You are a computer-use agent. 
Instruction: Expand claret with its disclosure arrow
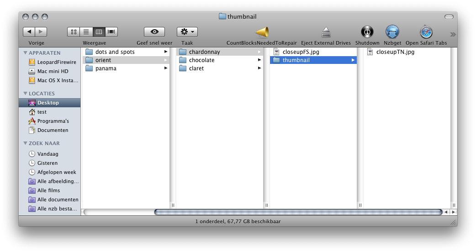click(x=259, y=68)
